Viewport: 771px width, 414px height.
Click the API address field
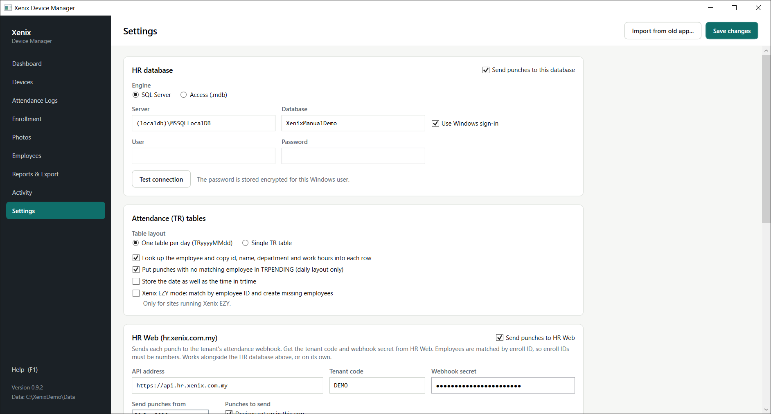[x=228, y=385]
